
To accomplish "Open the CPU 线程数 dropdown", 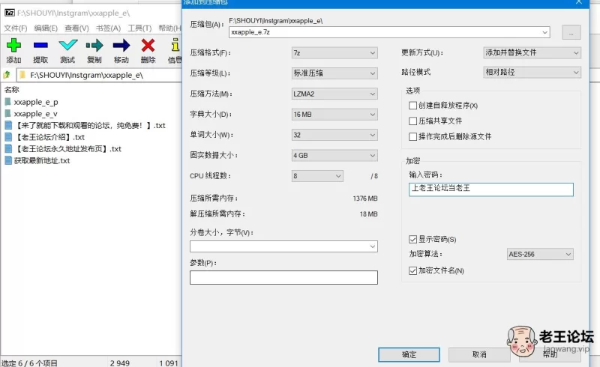I will (x=317, y=176).
